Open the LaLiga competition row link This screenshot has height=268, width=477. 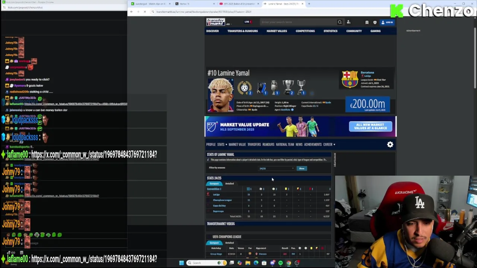pyautogui.click(x=216, y=194)
